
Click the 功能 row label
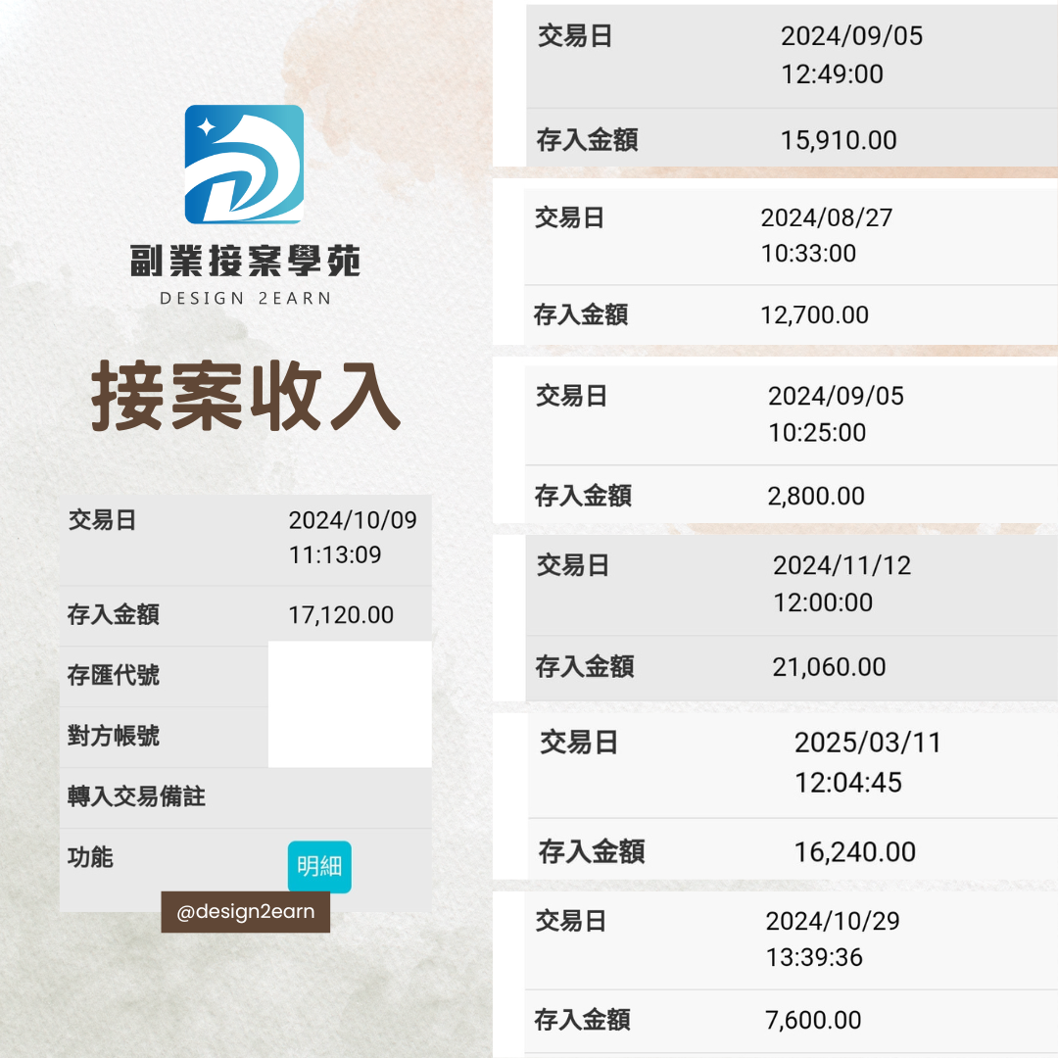(x=90, y=858)
